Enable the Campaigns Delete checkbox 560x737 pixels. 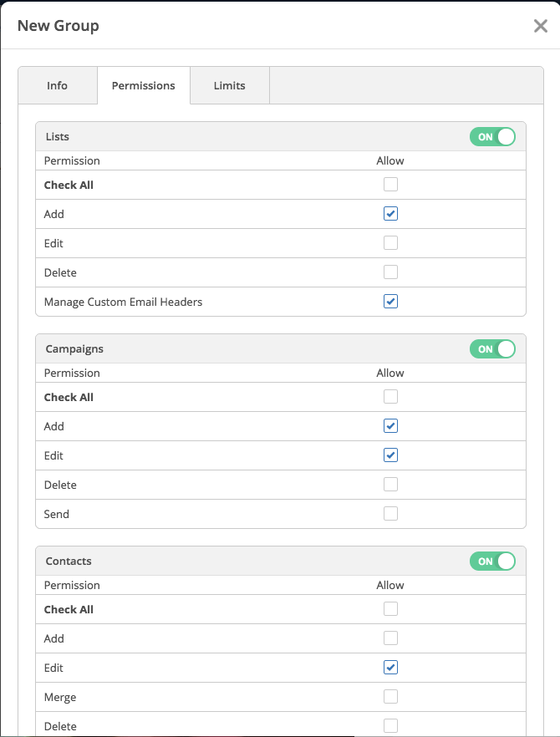pos(390,485)
